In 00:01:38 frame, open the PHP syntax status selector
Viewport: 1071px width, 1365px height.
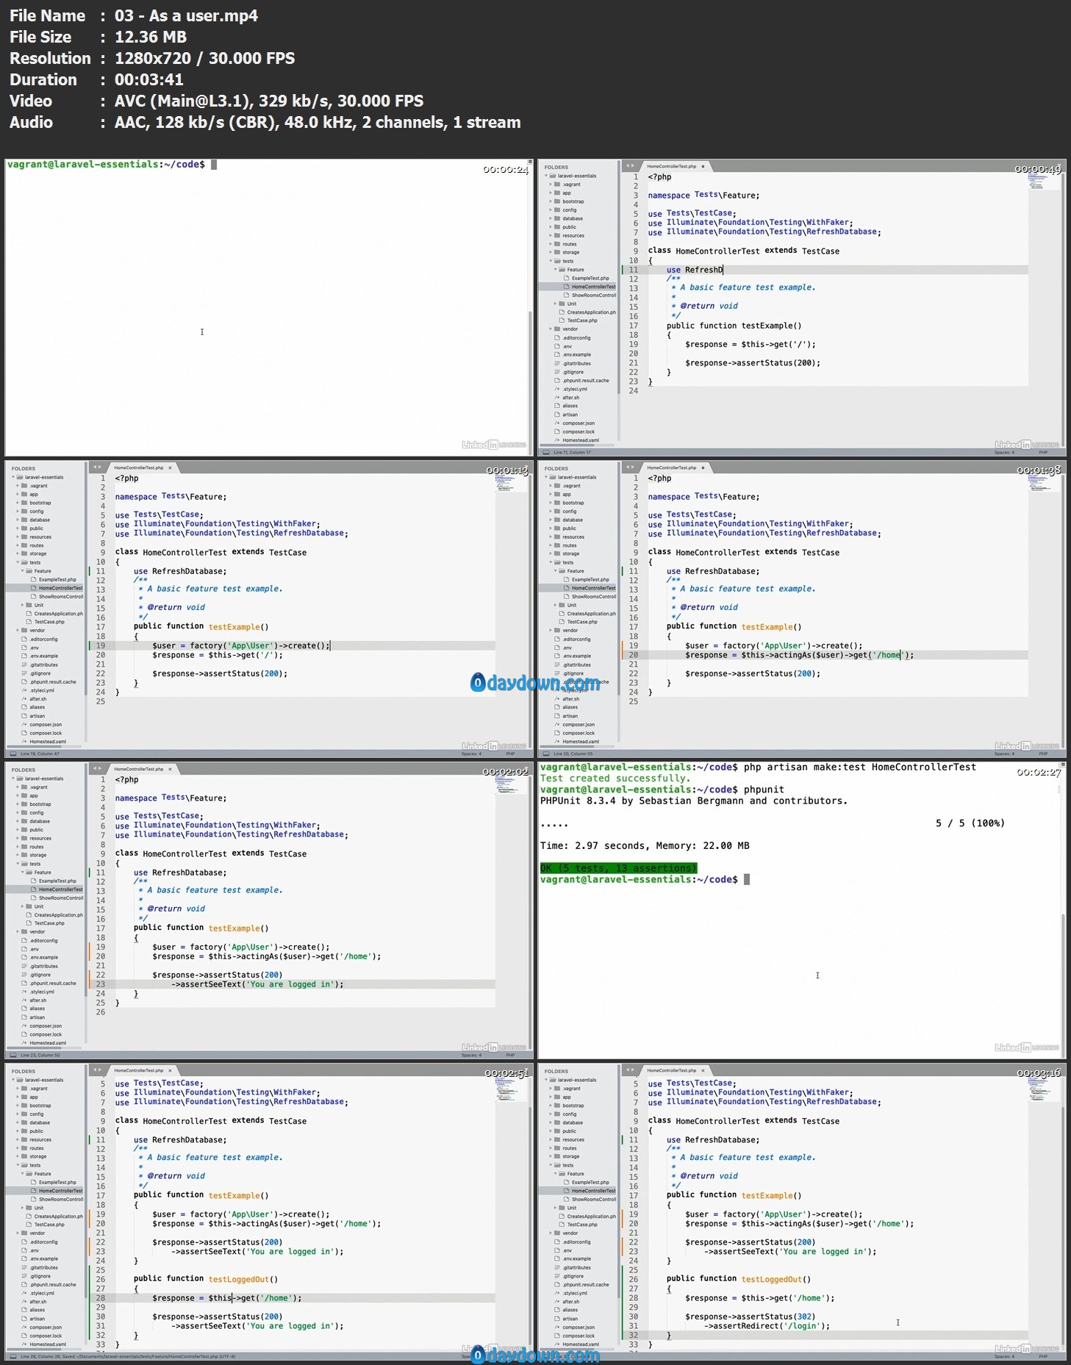pyautogui.click(x=1043, y=753)
